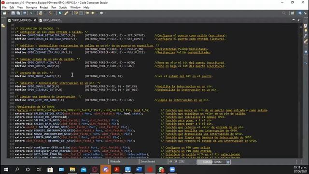Open Windows taskbar search
Viewport: 309px width, 174px height.
[17, 170]
